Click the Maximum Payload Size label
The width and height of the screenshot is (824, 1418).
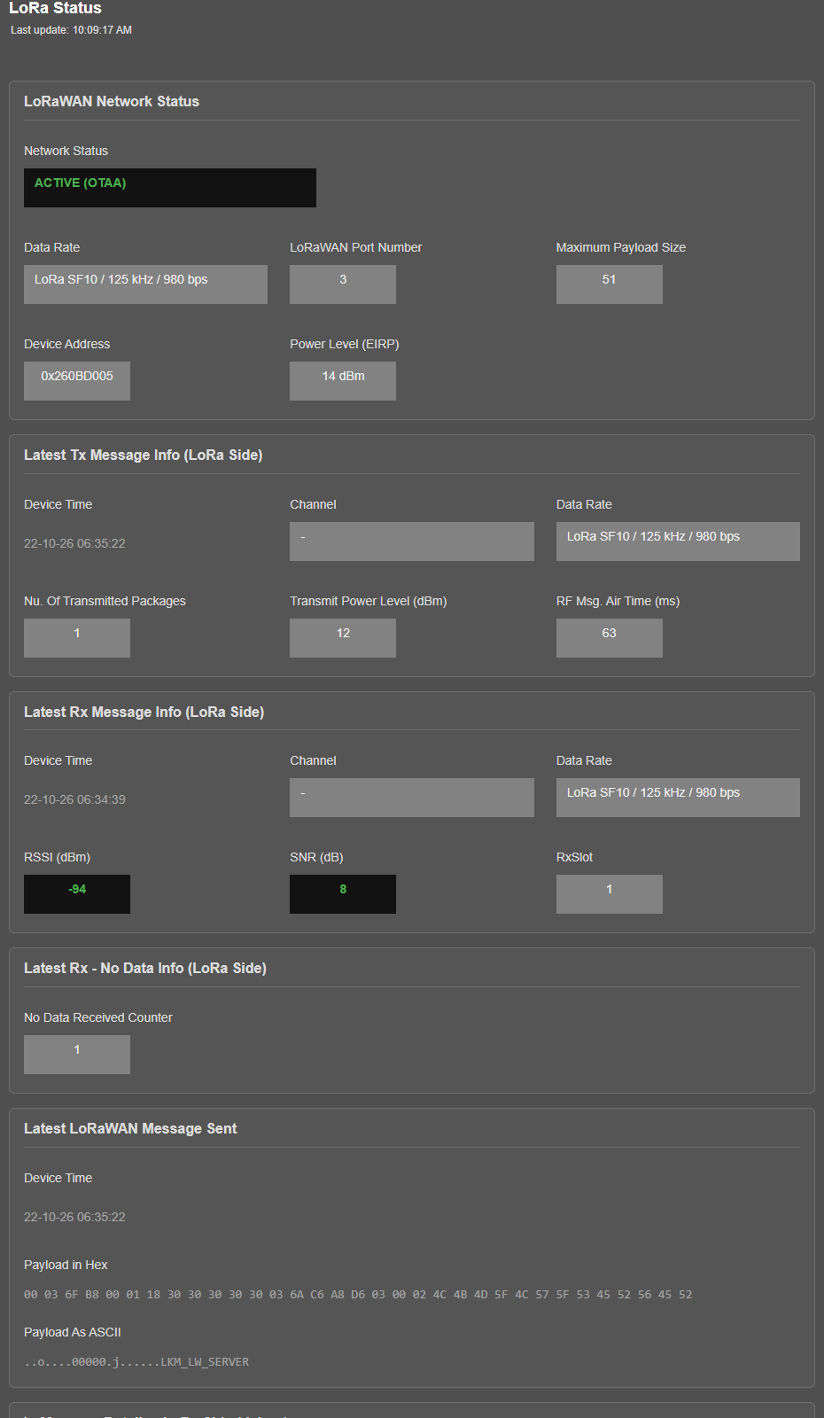pyautogui.click(x=621, y=248)
